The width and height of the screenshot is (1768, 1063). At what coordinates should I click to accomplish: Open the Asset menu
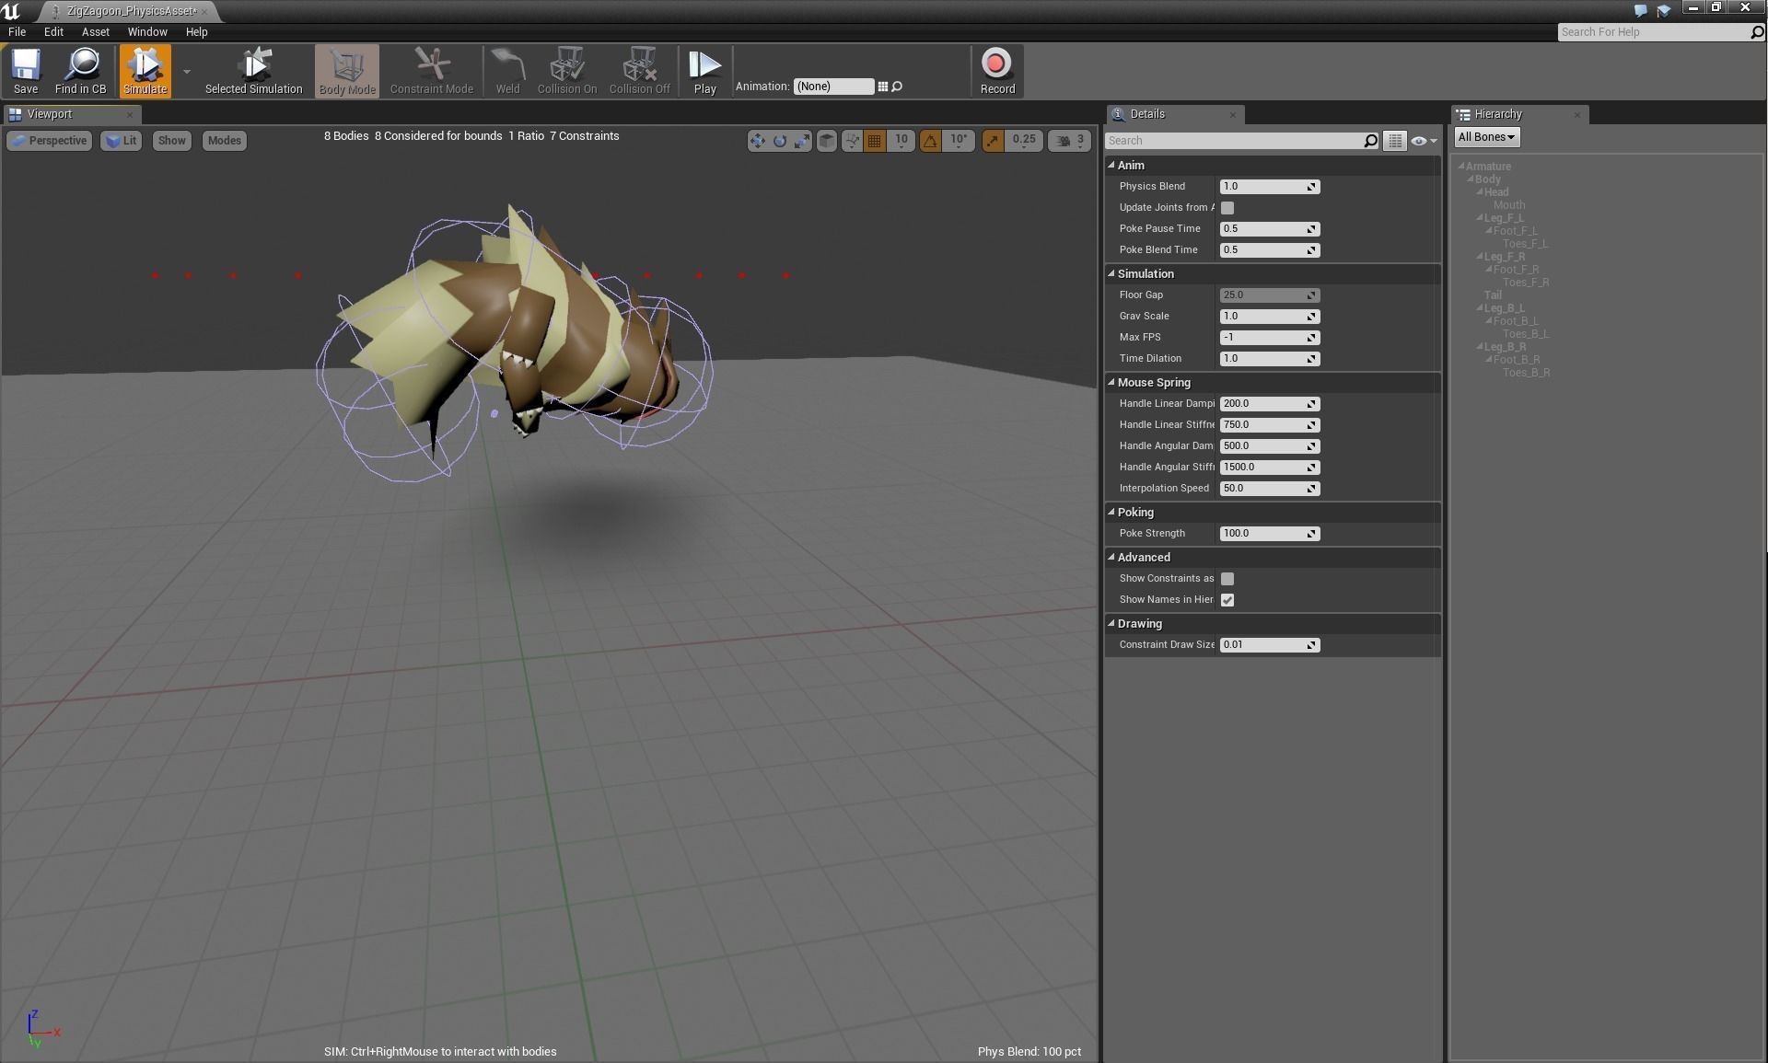[x=95, y=32]
